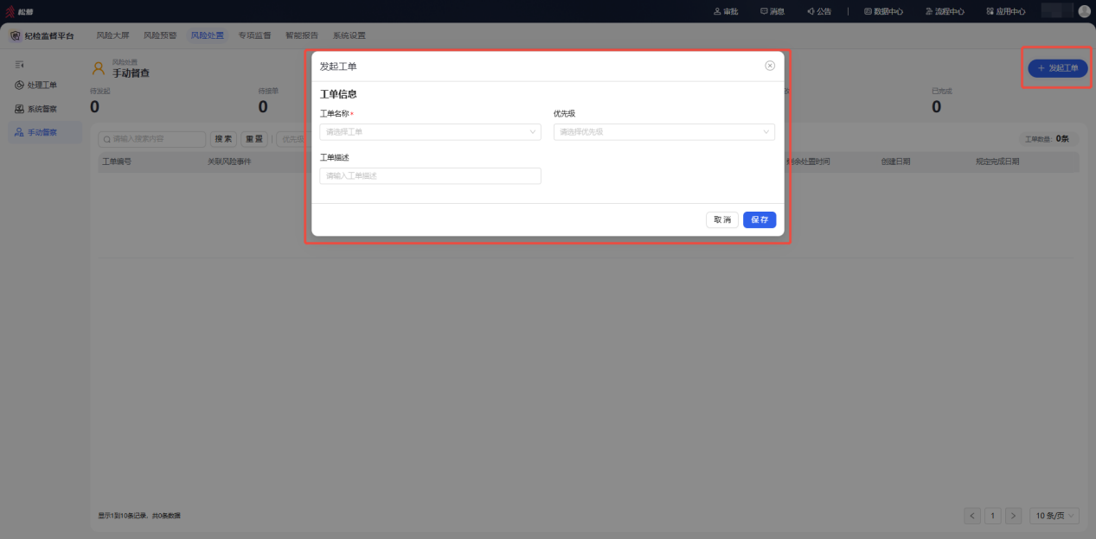
Task: Click the 规定完成日期 column header
Action: pos(997,162)
